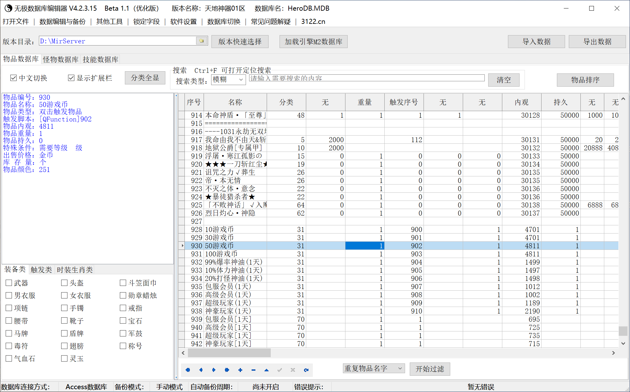The image size is (630, 392).
Task: Open the 数据编辑与备份 menu
Action: click(x=62, y=21)
